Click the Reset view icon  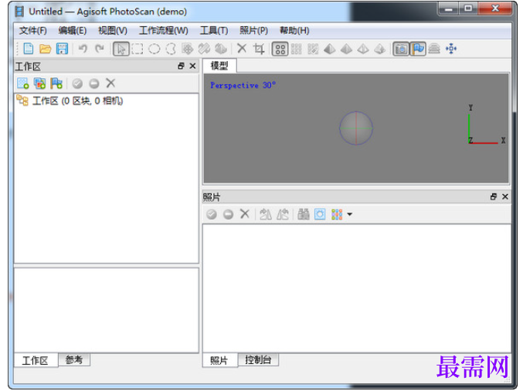(451, 49)
